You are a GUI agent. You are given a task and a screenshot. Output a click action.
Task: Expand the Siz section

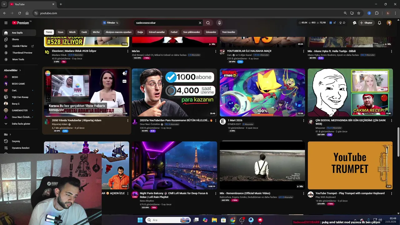point(7,134)
